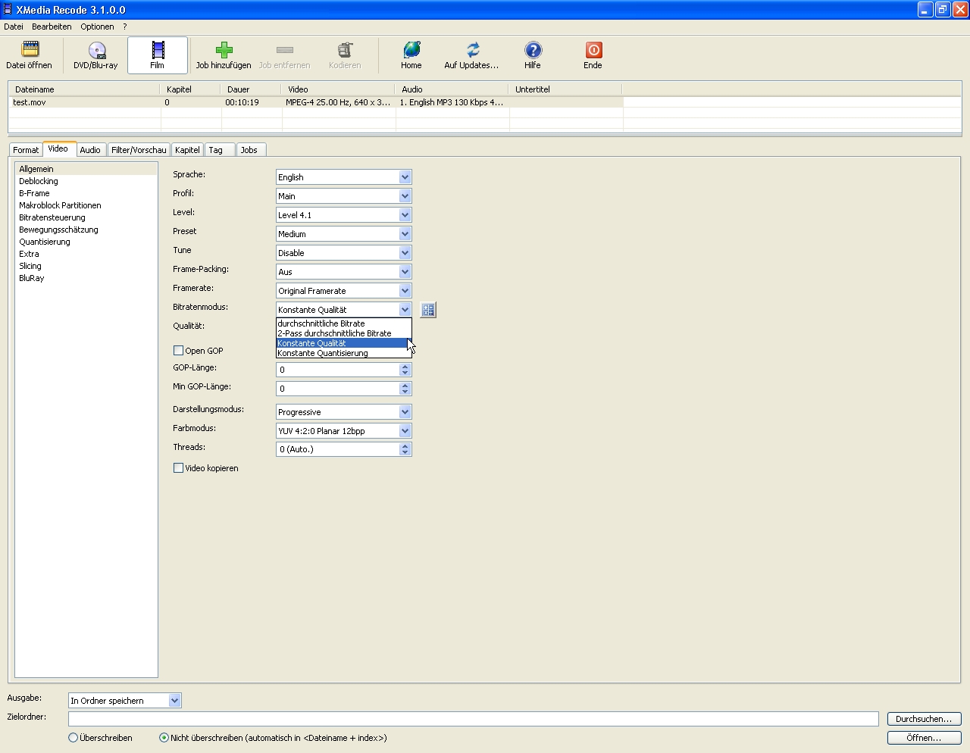970x753 pixels.
Task: Click the Durchsuchen... button
Action: pos(924,719)
